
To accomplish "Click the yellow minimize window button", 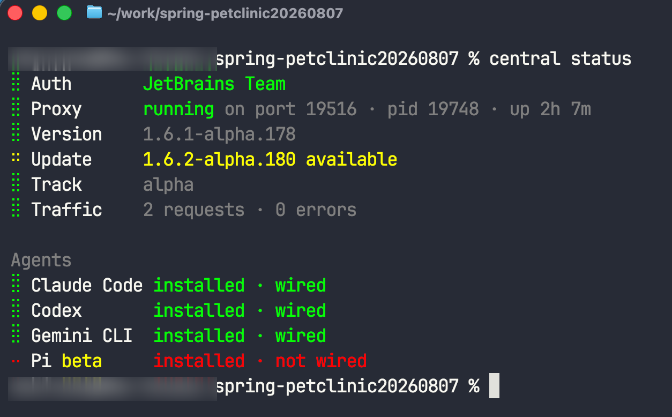I will click(40, 13).
